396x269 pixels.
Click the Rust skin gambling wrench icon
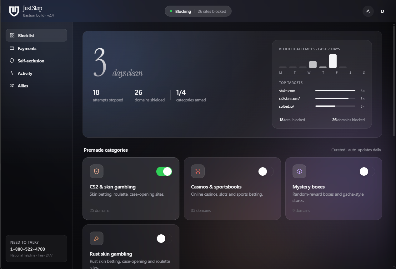97,238
